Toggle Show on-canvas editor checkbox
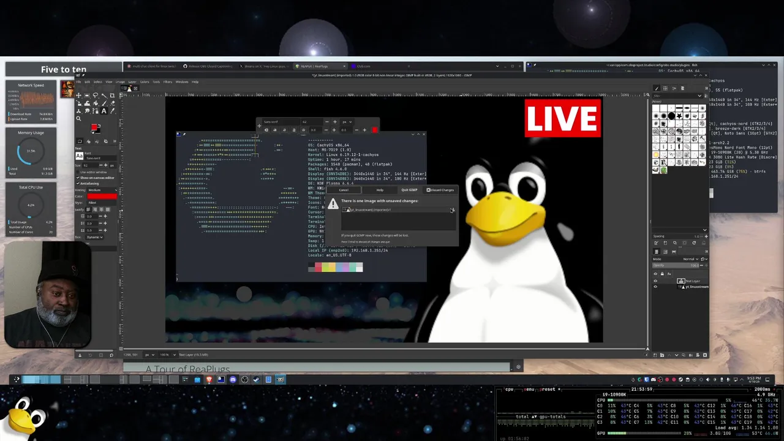The image size is (784, 441). pyautogui.click(x=78, y=178)
